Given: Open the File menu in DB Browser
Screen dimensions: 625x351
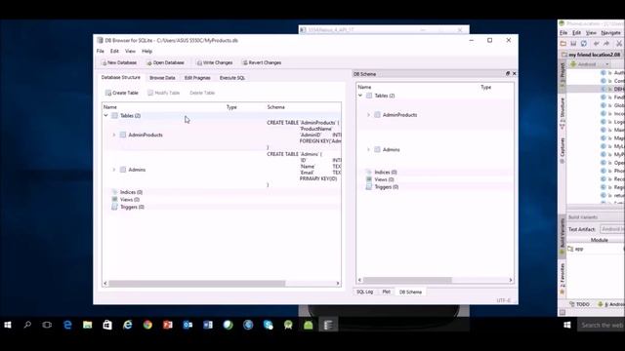Looking at the screenshot, I should tap(100, 51).
